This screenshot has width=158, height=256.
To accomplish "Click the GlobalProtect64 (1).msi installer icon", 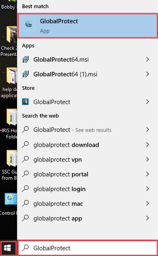I will click(25, 74).
